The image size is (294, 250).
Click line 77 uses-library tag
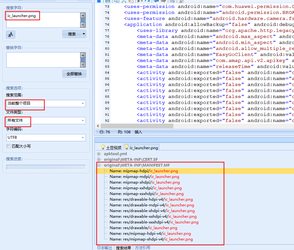[x=215, y=30]
